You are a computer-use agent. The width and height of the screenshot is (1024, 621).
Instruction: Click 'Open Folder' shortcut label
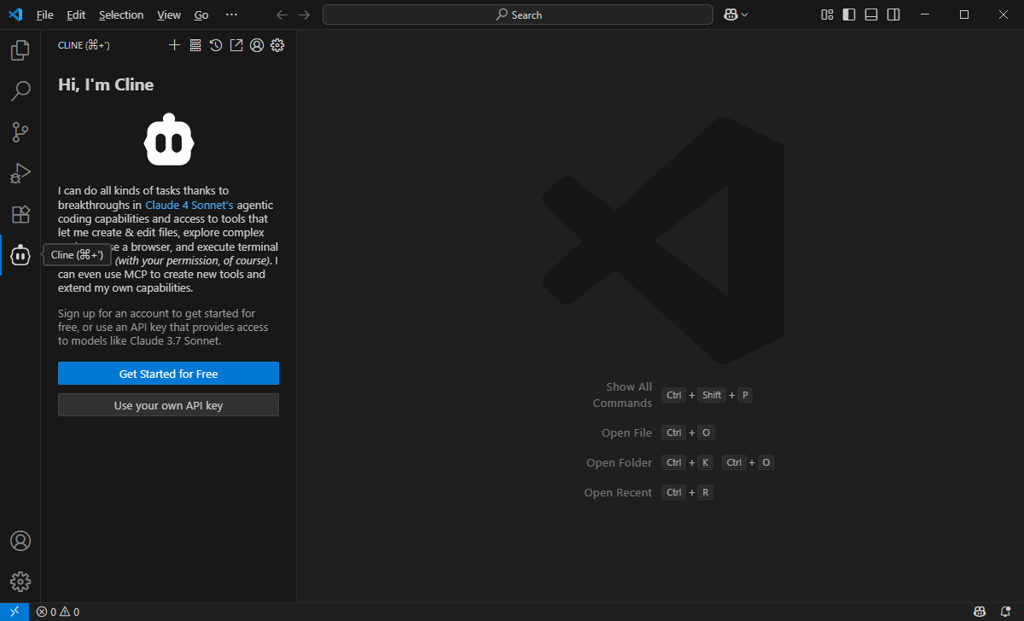620,463
